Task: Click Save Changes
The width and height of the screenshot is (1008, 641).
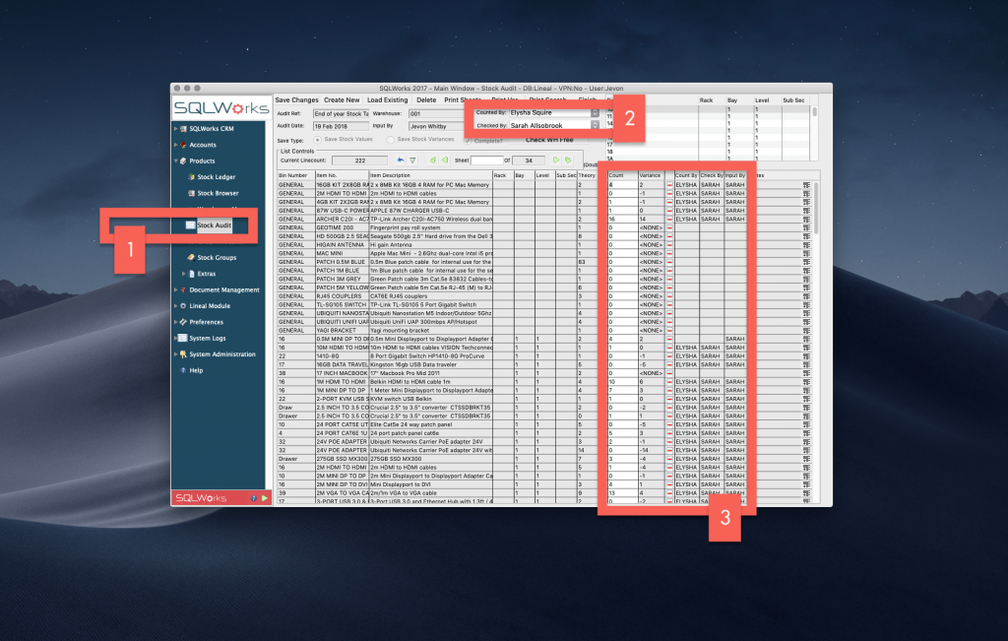Action: (x=296, y=99)
